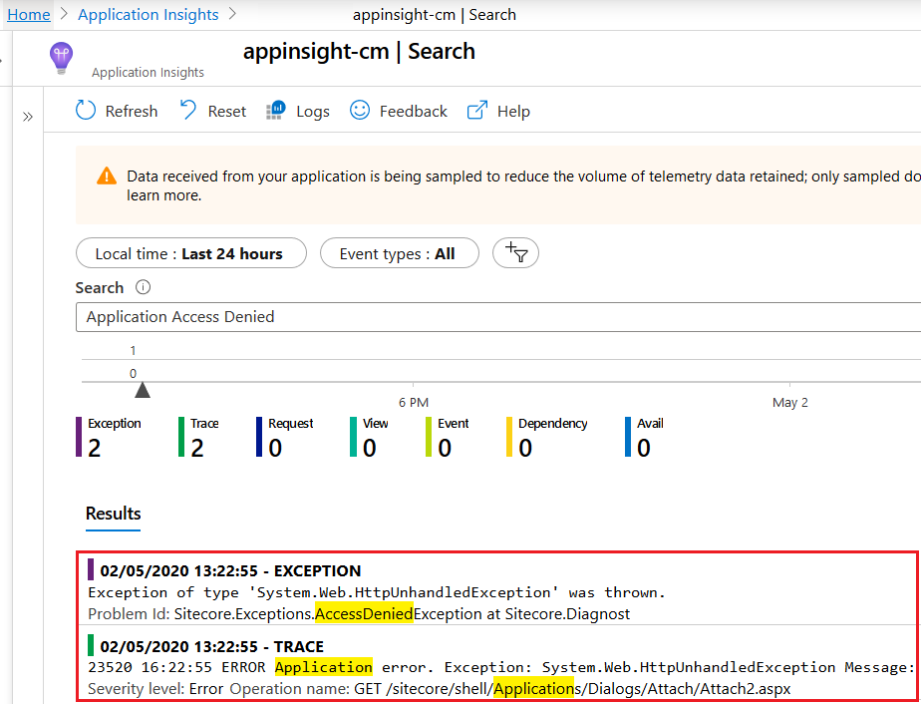Open the 13:22:55 EXCEPTION result
This screenshot has width=921, height=704.
498,589
